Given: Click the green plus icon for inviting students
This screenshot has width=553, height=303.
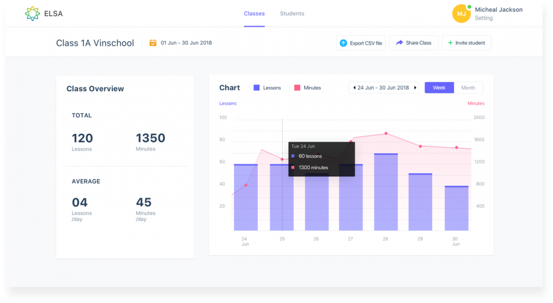Looking at the screenshot, I should tap(450, 43).
